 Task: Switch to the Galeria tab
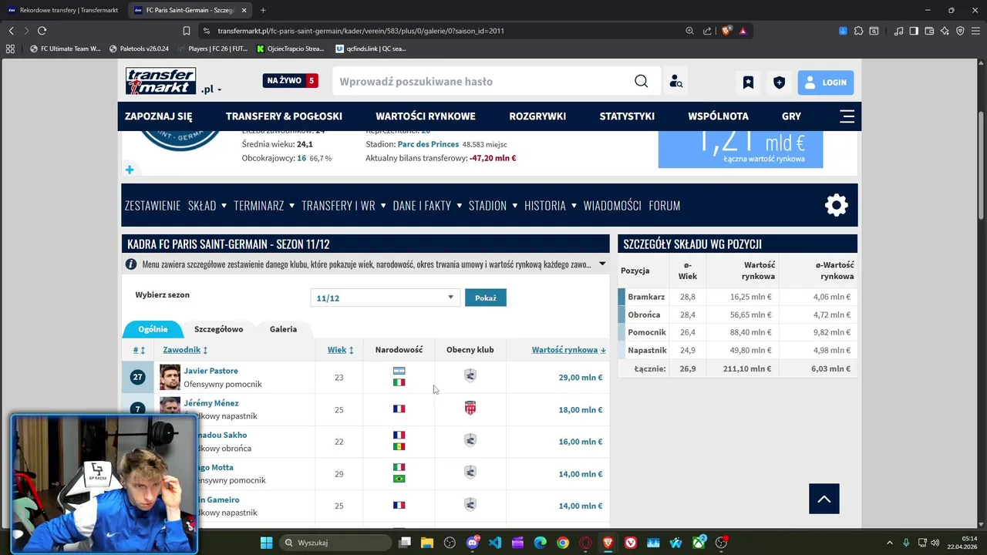[x=283, y=329]
